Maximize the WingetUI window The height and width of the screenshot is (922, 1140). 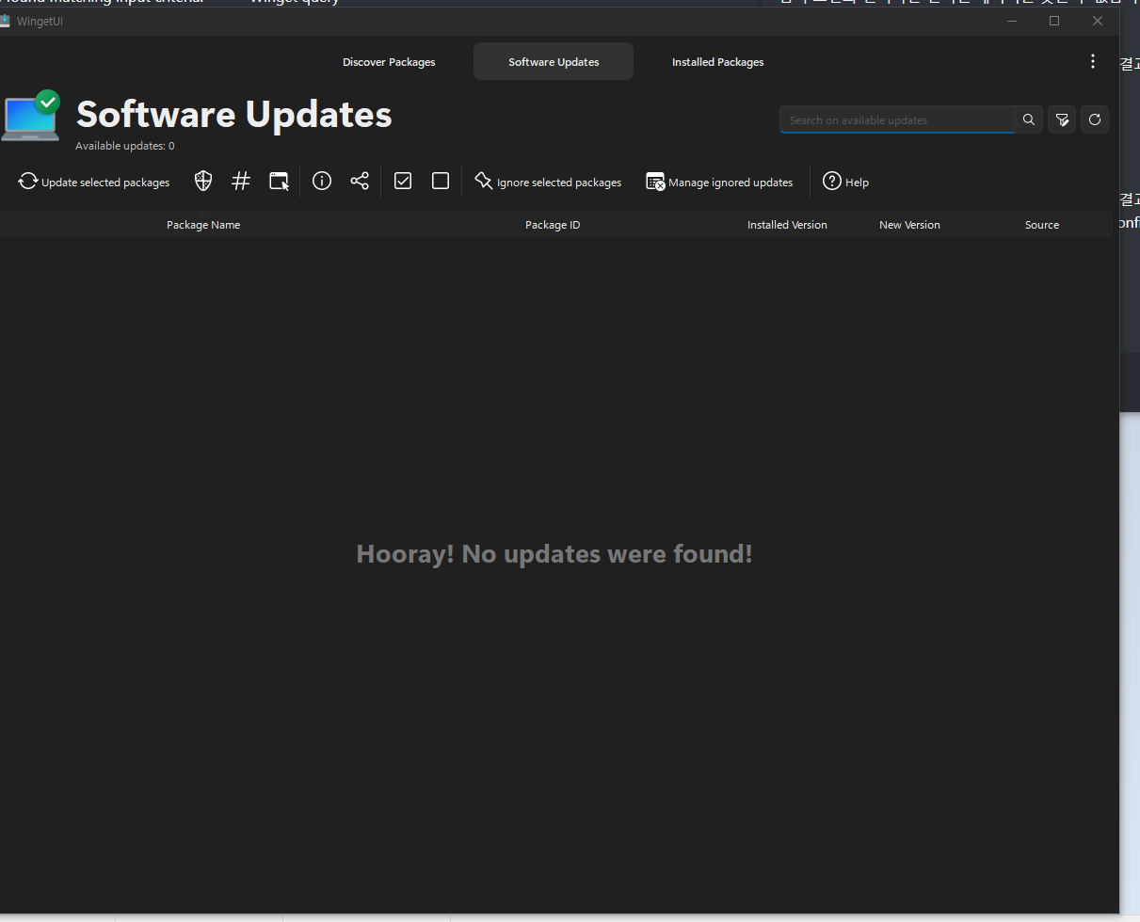tap(1054, 21)
